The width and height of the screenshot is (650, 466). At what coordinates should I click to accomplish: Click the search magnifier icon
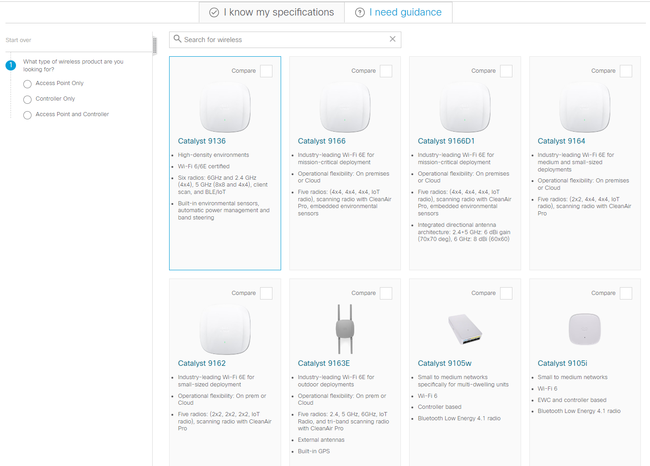[x=178, y=39]
